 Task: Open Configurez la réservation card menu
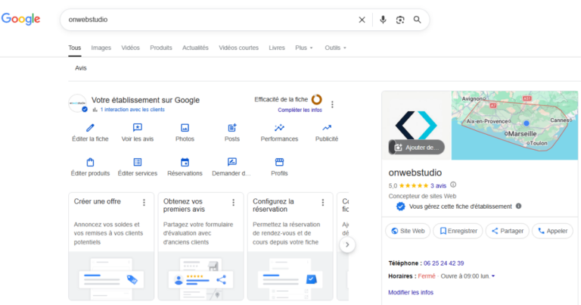coord(323,203)
